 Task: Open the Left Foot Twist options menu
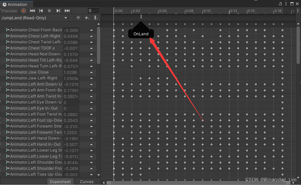pos(92,114)
